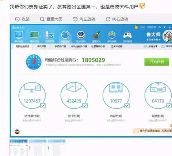
Task: Click disk score 64170
Action: coord(158,101)
